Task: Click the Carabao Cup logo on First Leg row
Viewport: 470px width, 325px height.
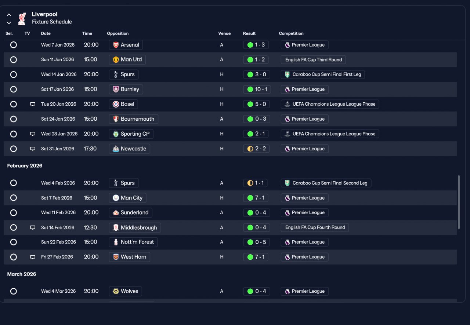Action: 287,74
